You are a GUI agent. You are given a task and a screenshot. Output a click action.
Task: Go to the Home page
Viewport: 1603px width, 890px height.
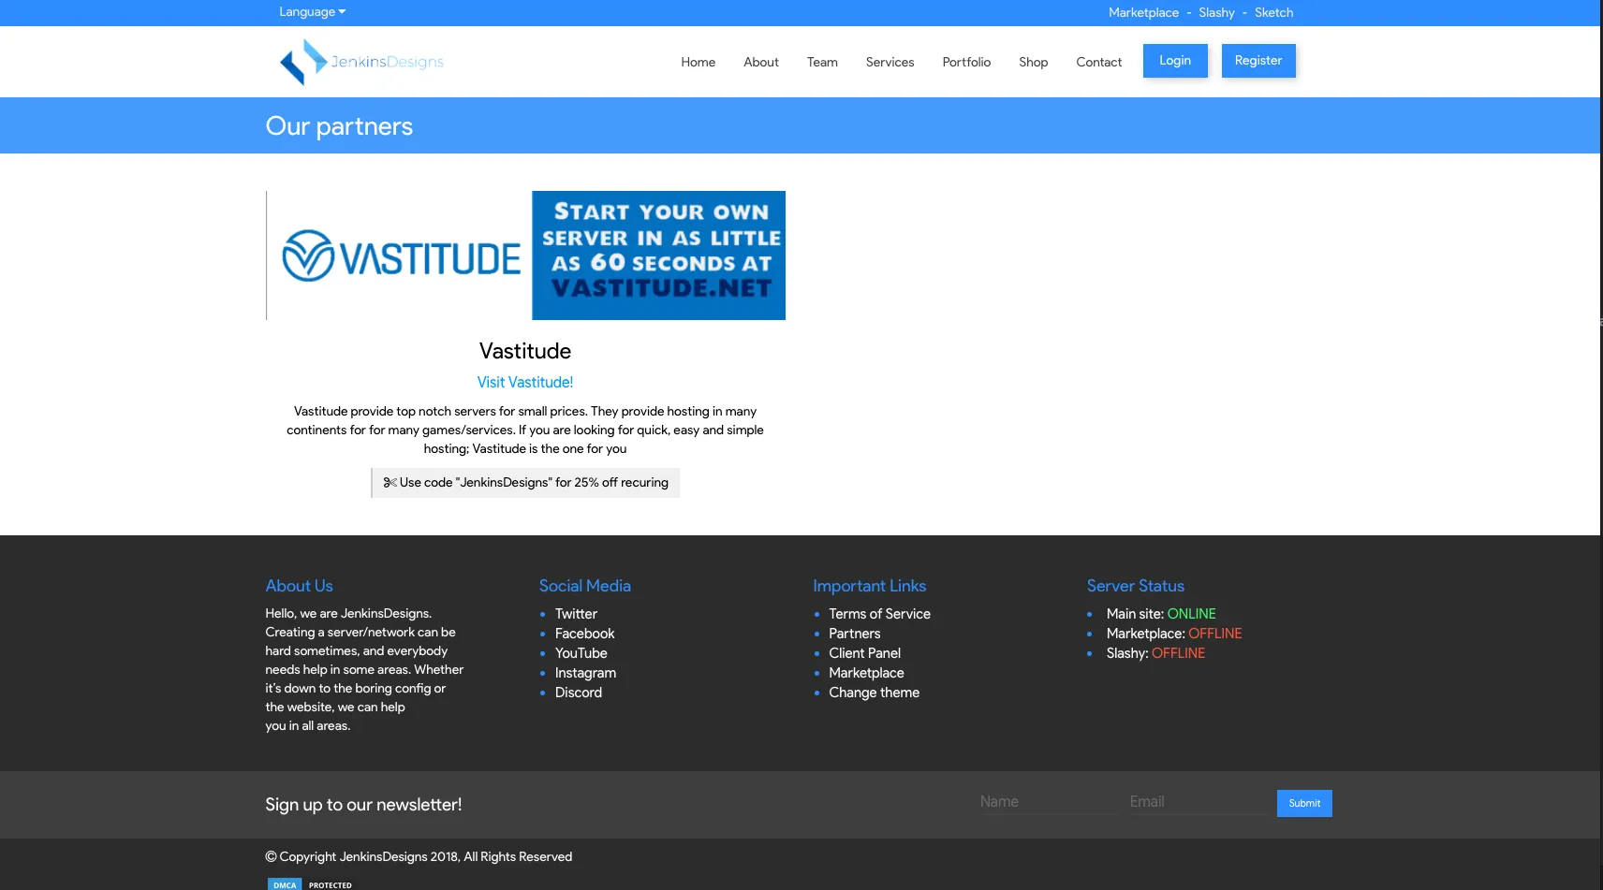coord(698,62)
